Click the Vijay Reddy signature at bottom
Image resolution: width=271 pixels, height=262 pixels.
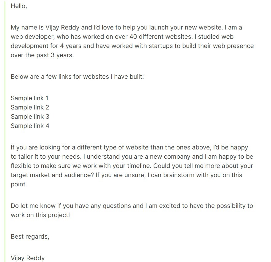point(28,258)
